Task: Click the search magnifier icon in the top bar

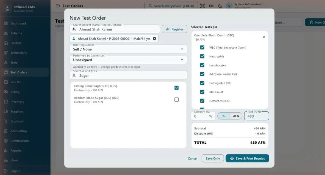Action: coord(150,6)
